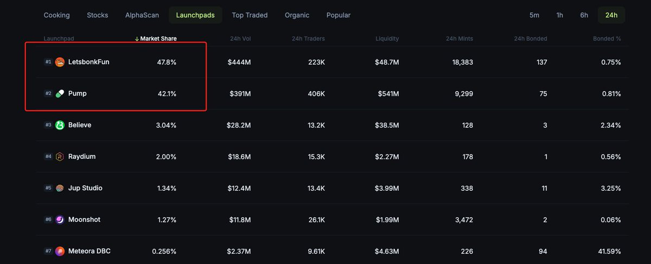This screenshot has width=651, height=264.
Task: Switch to the Organic tab
Action: click(x=297, y=15)
